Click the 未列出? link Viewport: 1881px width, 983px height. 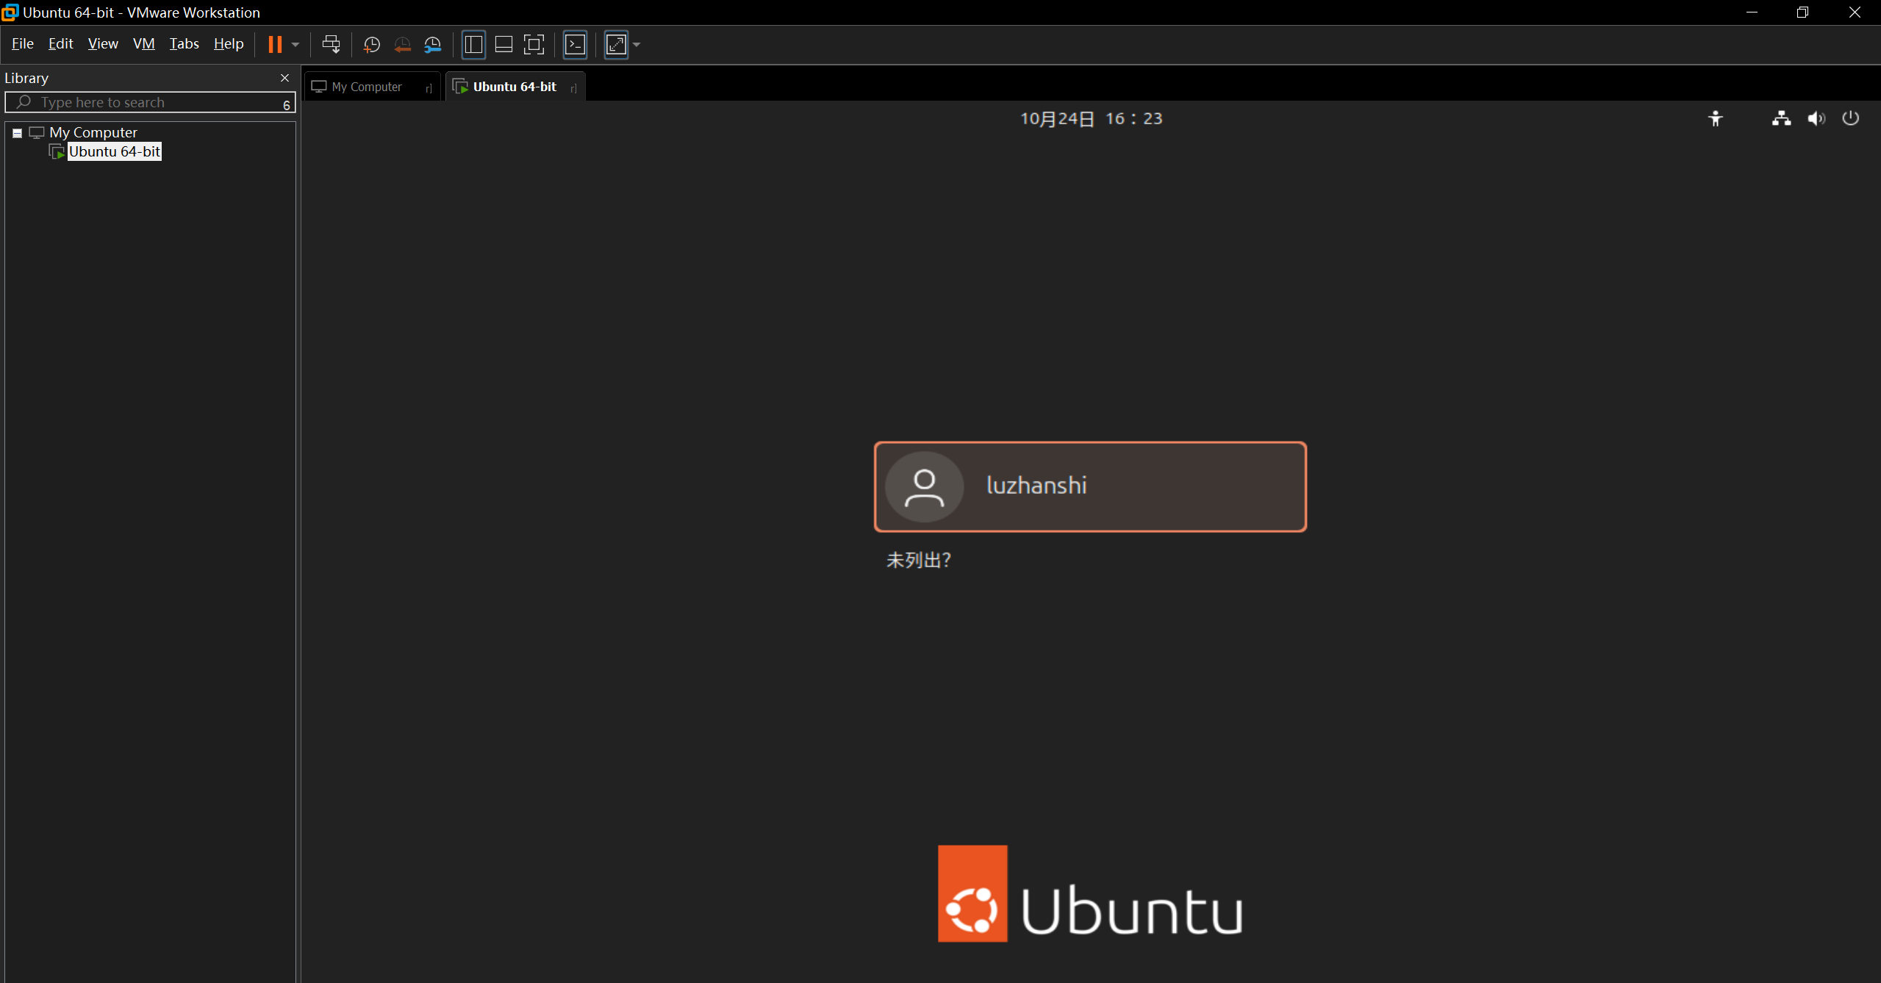click(918, 561)
